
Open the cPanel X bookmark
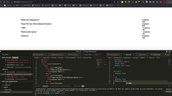[x=46, y=5]
